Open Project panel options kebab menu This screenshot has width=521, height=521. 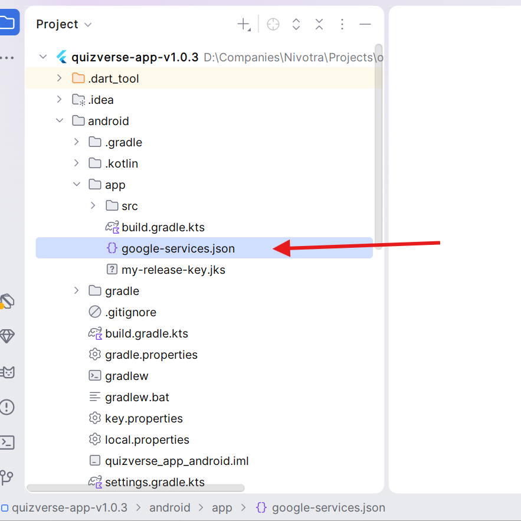click(x=342, y=25)
